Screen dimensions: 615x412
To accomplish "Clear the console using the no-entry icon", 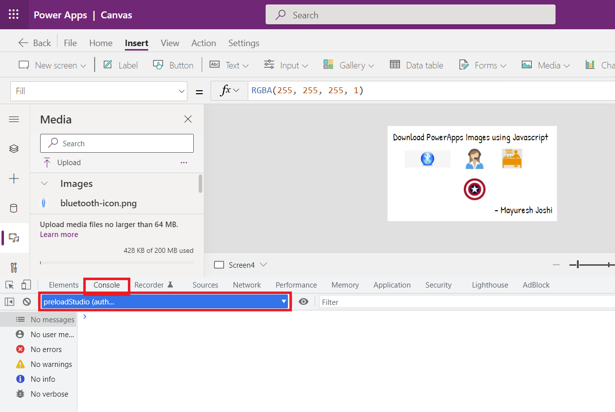I will [x=26, y=301].
